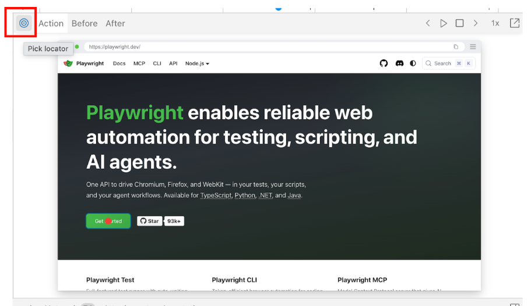527x306 pixels.
Task: Activate the Pick locator target icon
Action: (x=24, y=23)
